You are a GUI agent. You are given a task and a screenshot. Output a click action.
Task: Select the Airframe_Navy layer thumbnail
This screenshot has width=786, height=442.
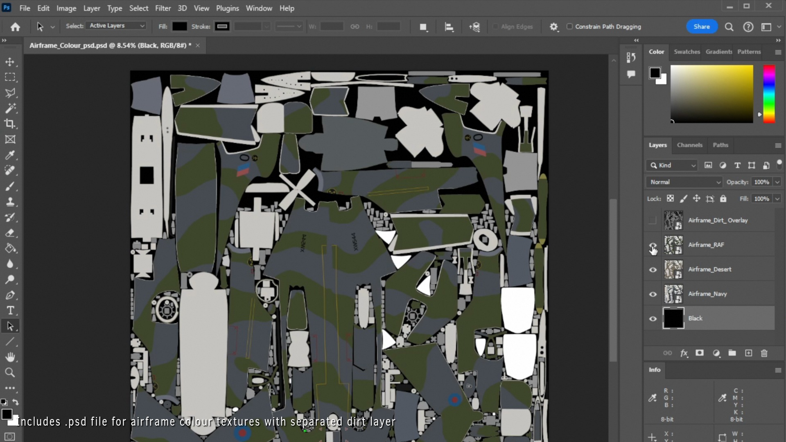coord(673,294)
